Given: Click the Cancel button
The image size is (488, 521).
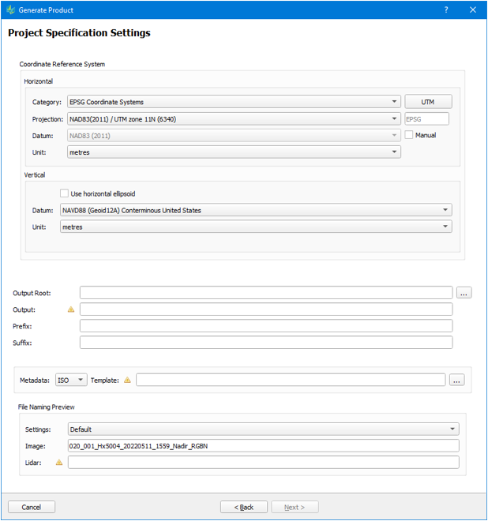Looking at the screenshot, I should coord(32,507).
